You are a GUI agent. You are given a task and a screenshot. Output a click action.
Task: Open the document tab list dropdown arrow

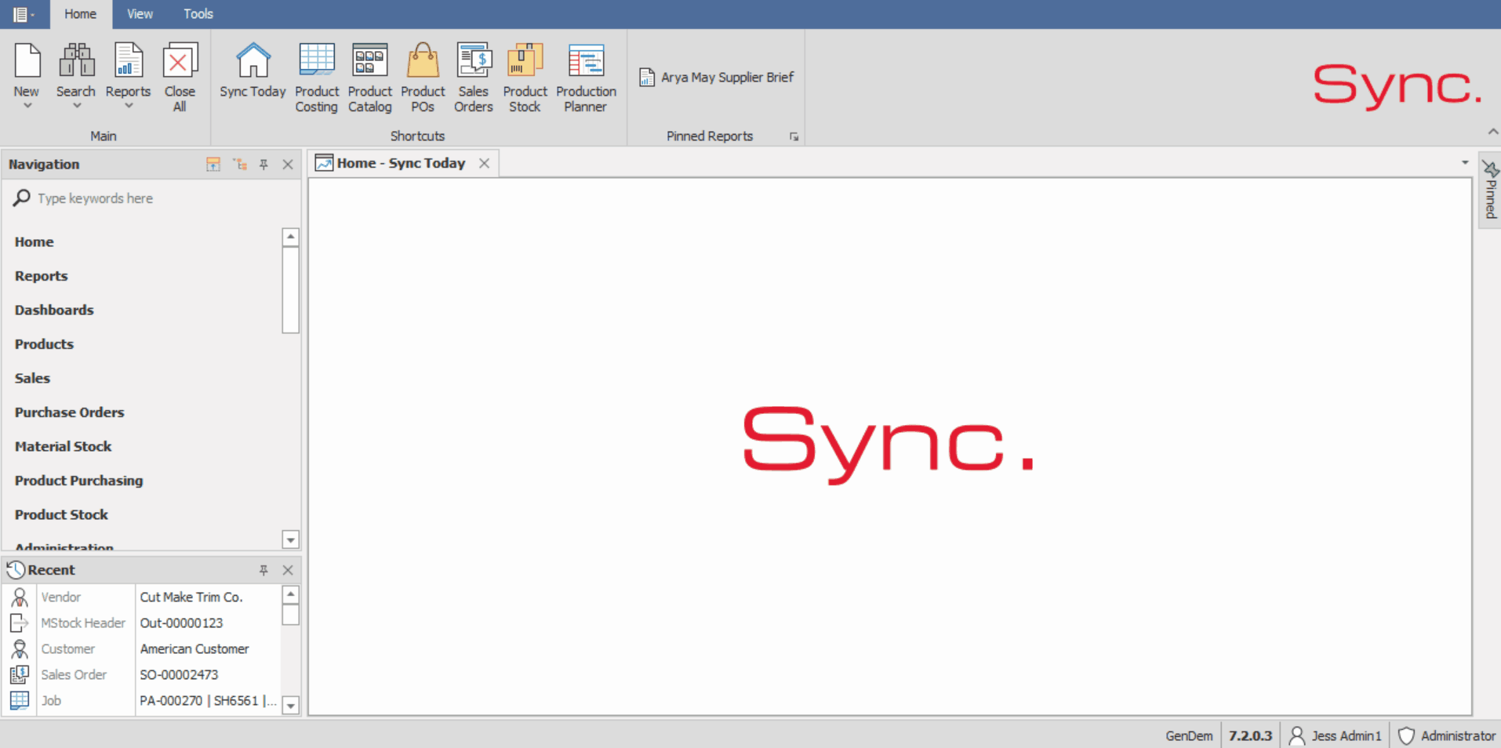point(1464,162)
